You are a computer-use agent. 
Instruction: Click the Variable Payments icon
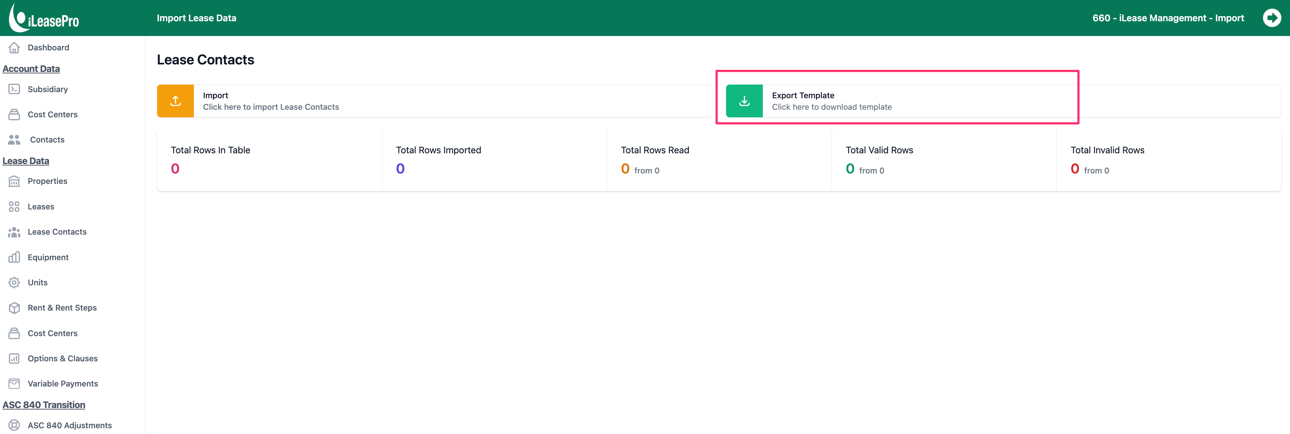(x=14, y=384)
